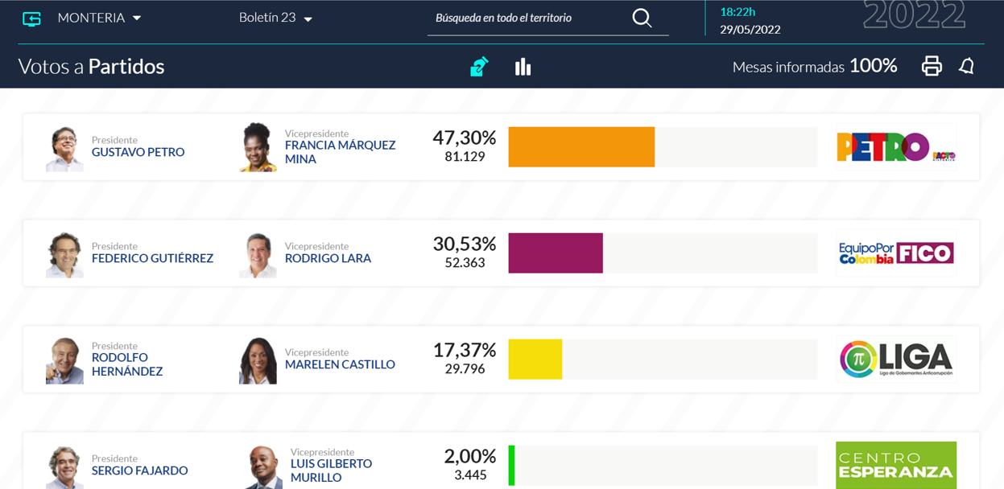Click Sergio Fajardo's portrait photo
Viewport: 1004px width, 489px height.
64,467
